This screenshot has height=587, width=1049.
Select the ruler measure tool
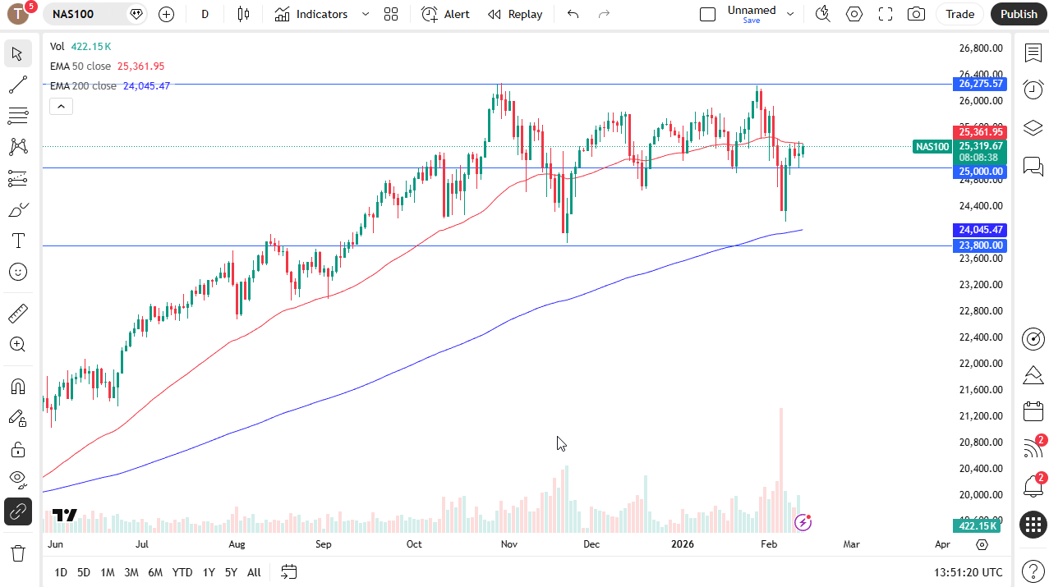[17, 314]
